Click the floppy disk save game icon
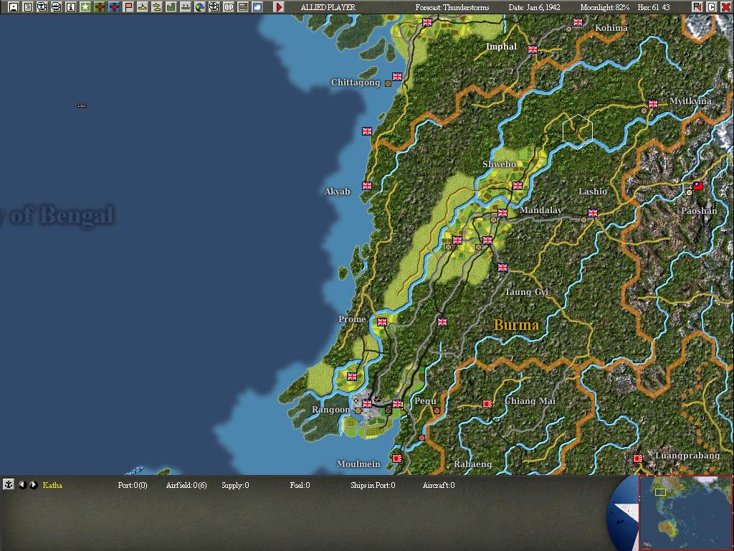 [14, 7]
